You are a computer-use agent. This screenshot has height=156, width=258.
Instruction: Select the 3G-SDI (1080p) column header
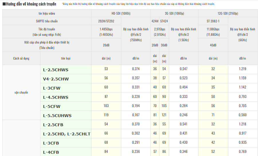(174, 13)
